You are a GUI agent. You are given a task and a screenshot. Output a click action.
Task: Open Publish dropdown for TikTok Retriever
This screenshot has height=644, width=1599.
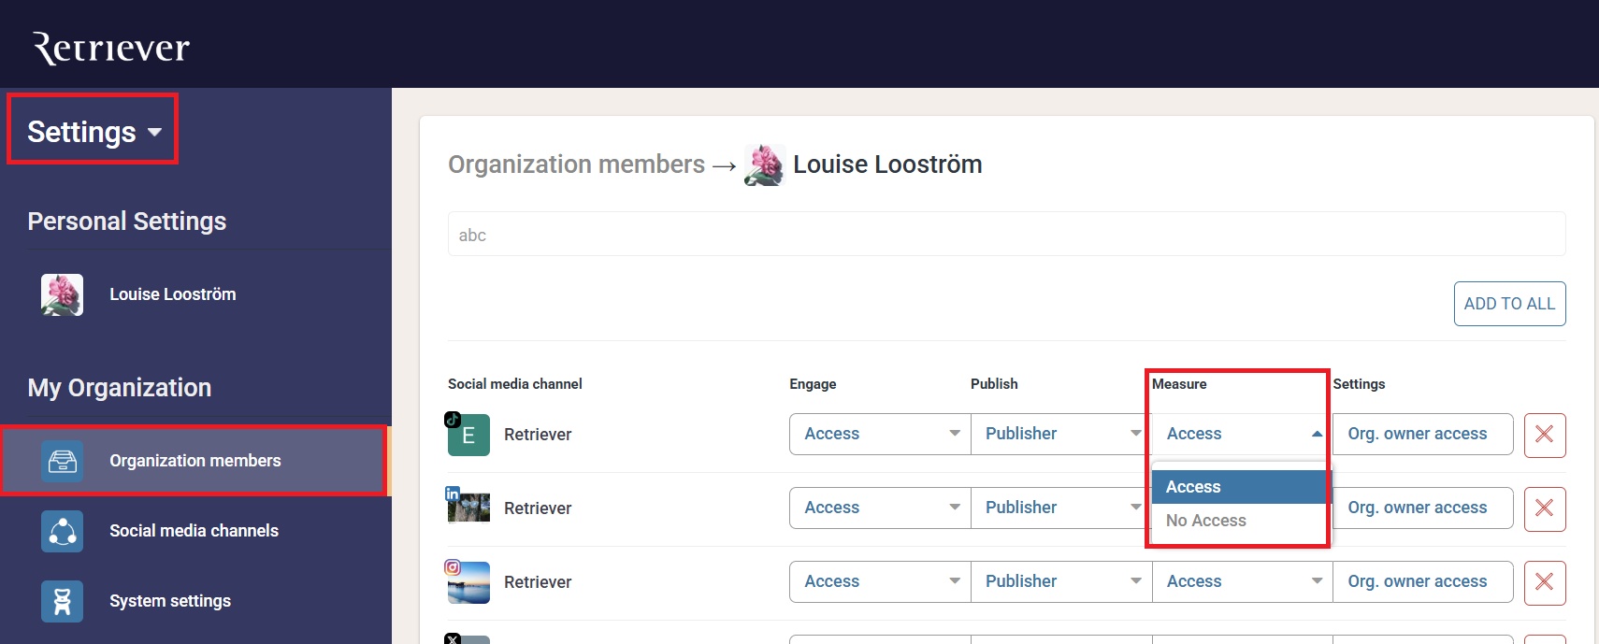[1061, 434]
